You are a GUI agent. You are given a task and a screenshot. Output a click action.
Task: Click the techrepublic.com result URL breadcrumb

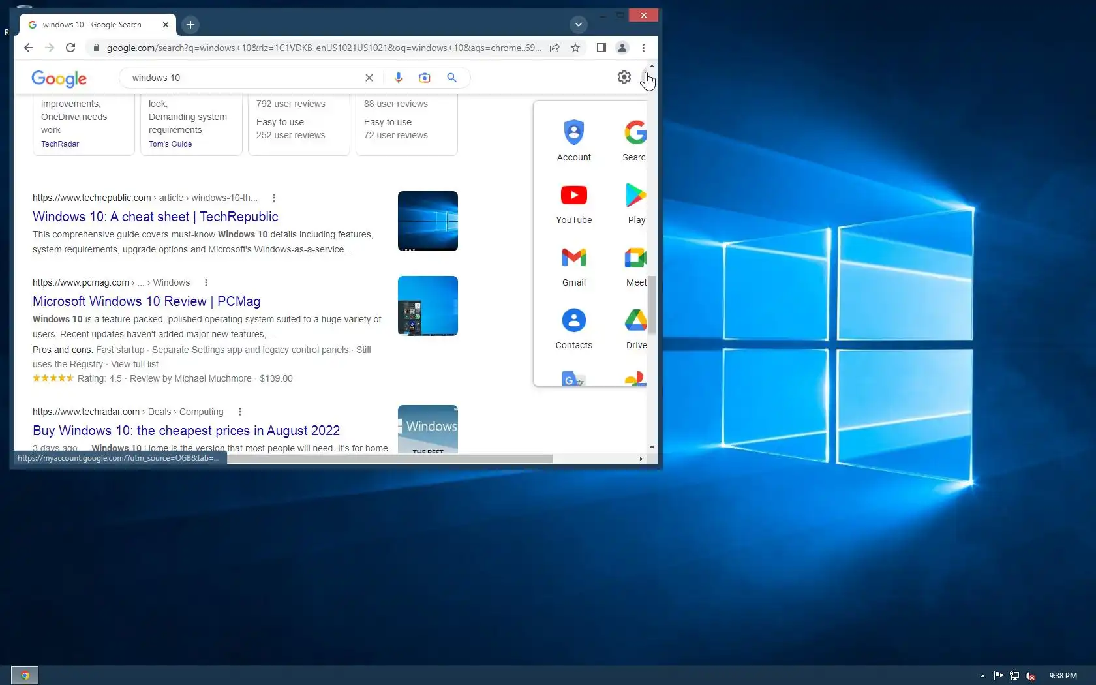(145, 198)
